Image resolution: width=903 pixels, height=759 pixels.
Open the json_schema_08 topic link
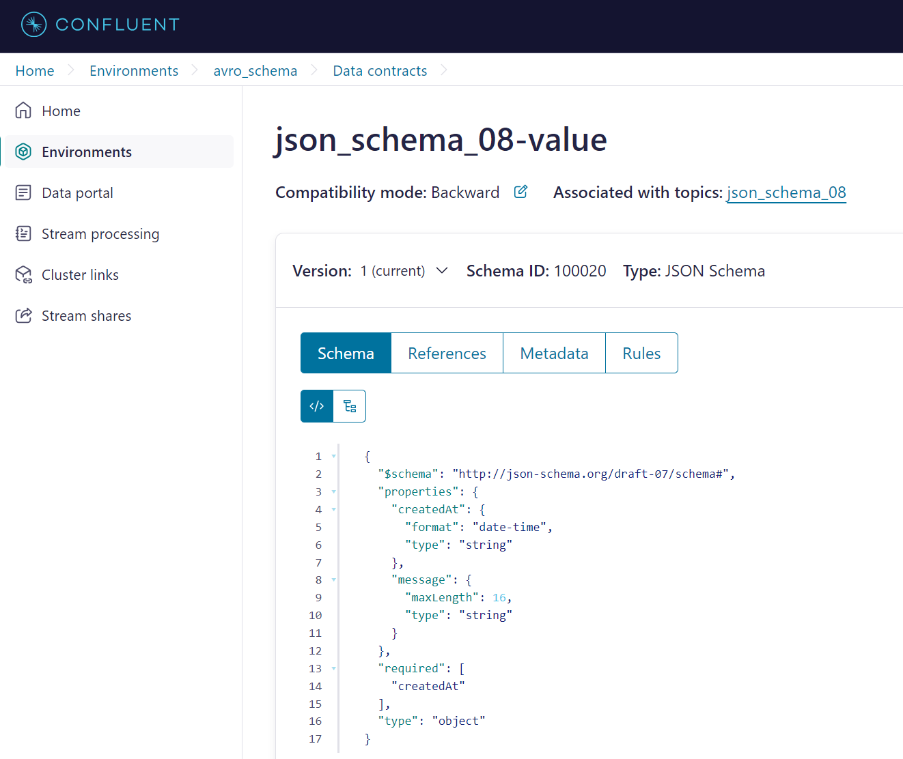(x=786, y=192)
